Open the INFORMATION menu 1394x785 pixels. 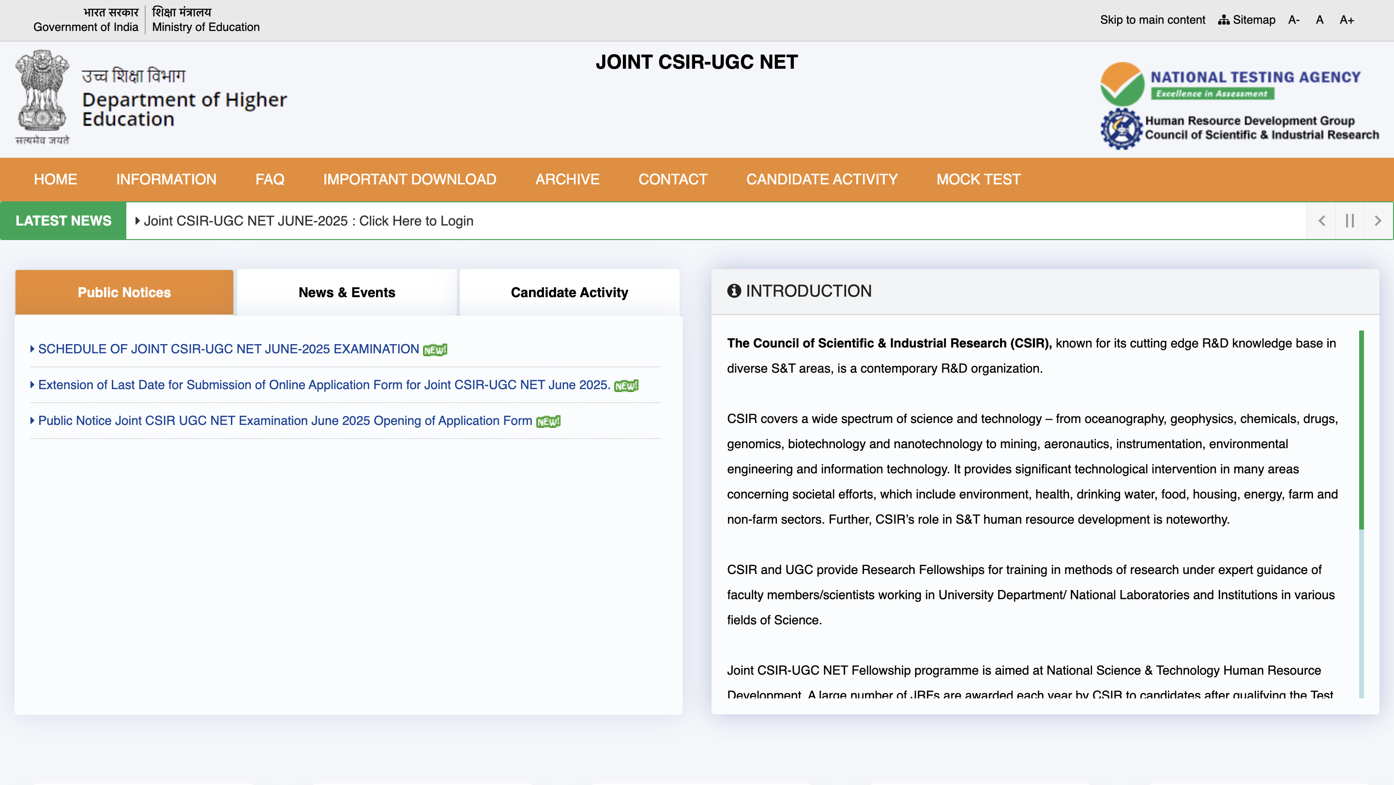coord(166,180)
